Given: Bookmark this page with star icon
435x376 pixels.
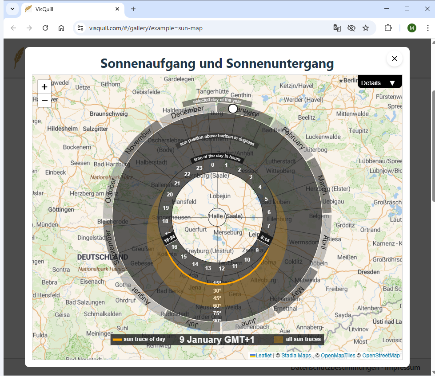Looking at the screenshot, I should (366, 28).
